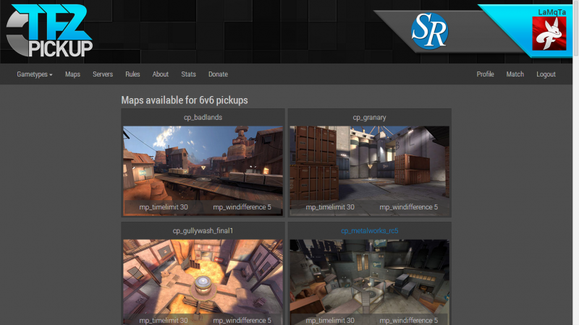Open the cp_metalworks_rc5 map link
579x325 pixels.
tap(369, 230)
